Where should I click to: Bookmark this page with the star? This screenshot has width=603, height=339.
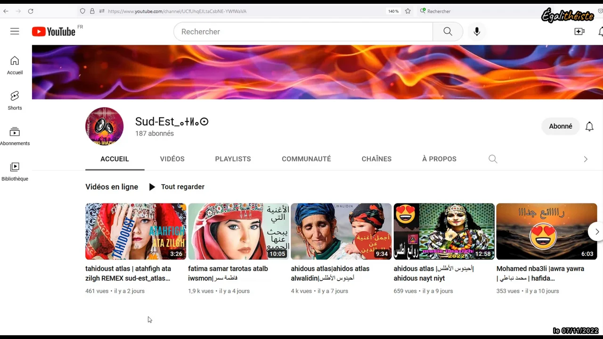408,11
